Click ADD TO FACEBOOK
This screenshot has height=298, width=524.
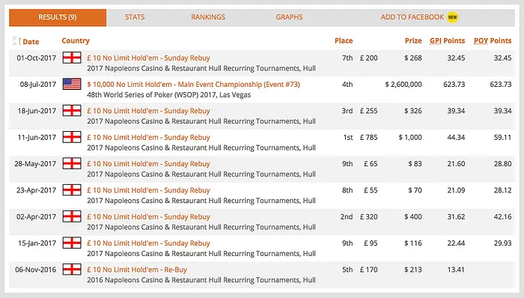coord(412,17)
